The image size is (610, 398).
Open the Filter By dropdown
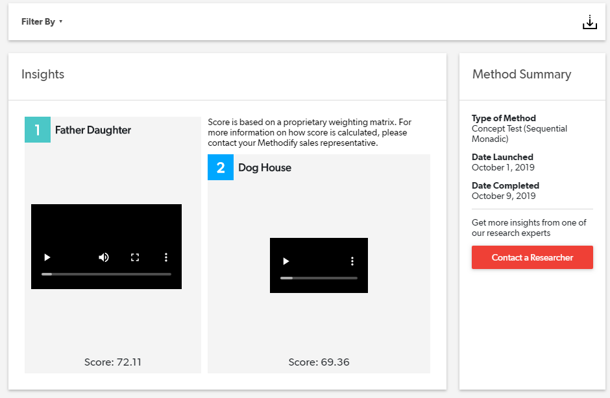coord(42,22)
